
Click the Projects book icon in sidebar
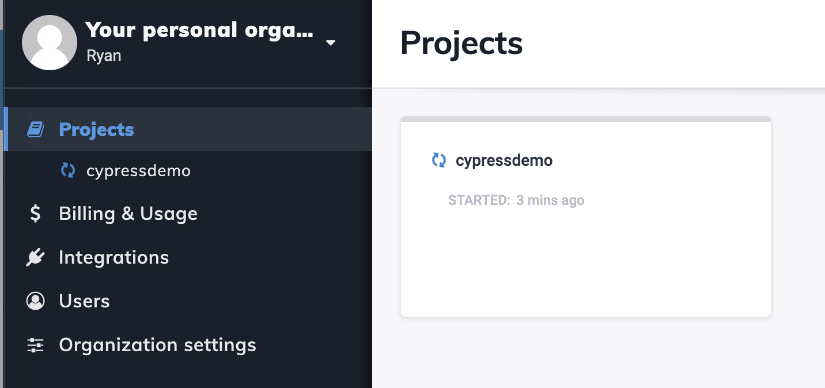pos(36,130)
